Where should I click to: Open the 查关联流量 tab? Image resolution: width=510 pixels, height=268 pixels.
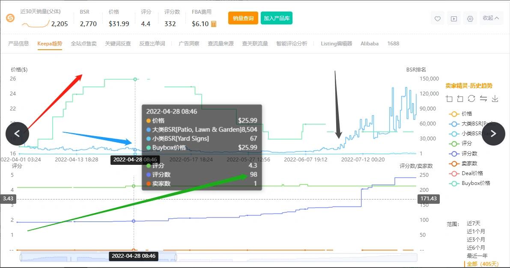click(x=255, y=44)
